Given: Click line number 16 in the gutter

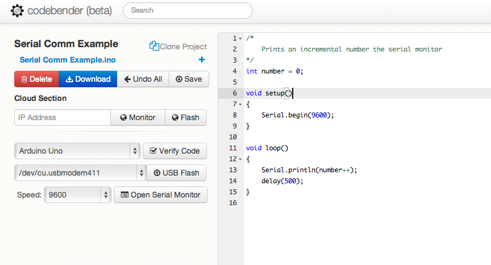Looking at the screenshot, I should 233,203.
